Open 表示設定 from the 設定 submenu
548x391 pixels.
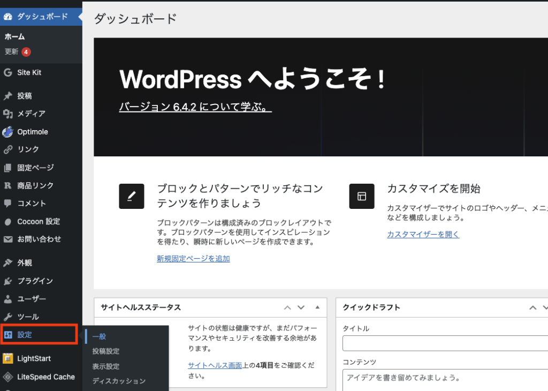[105, 366]
